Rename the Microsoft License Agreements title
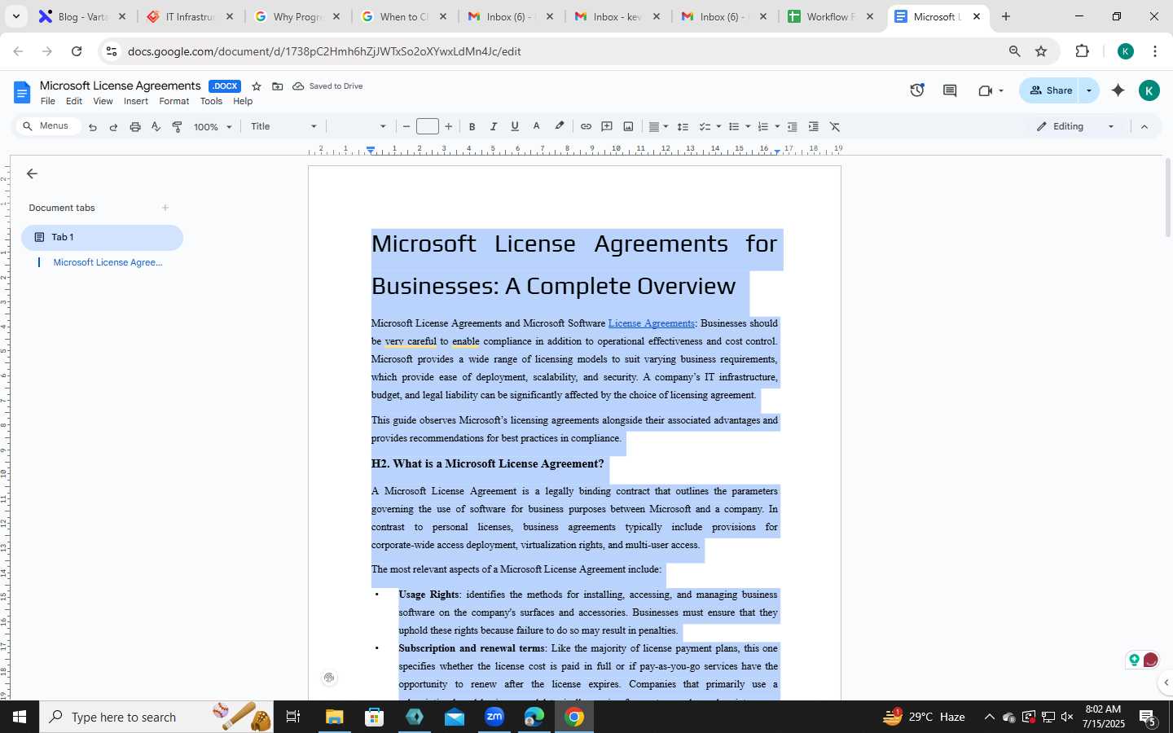Viewport: 1173px width, 733px height. (121, 86)
